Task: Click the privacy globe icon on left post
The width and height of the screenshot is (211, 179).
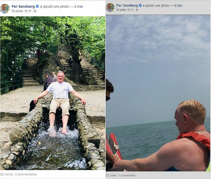Action: [x=35, y=11]
